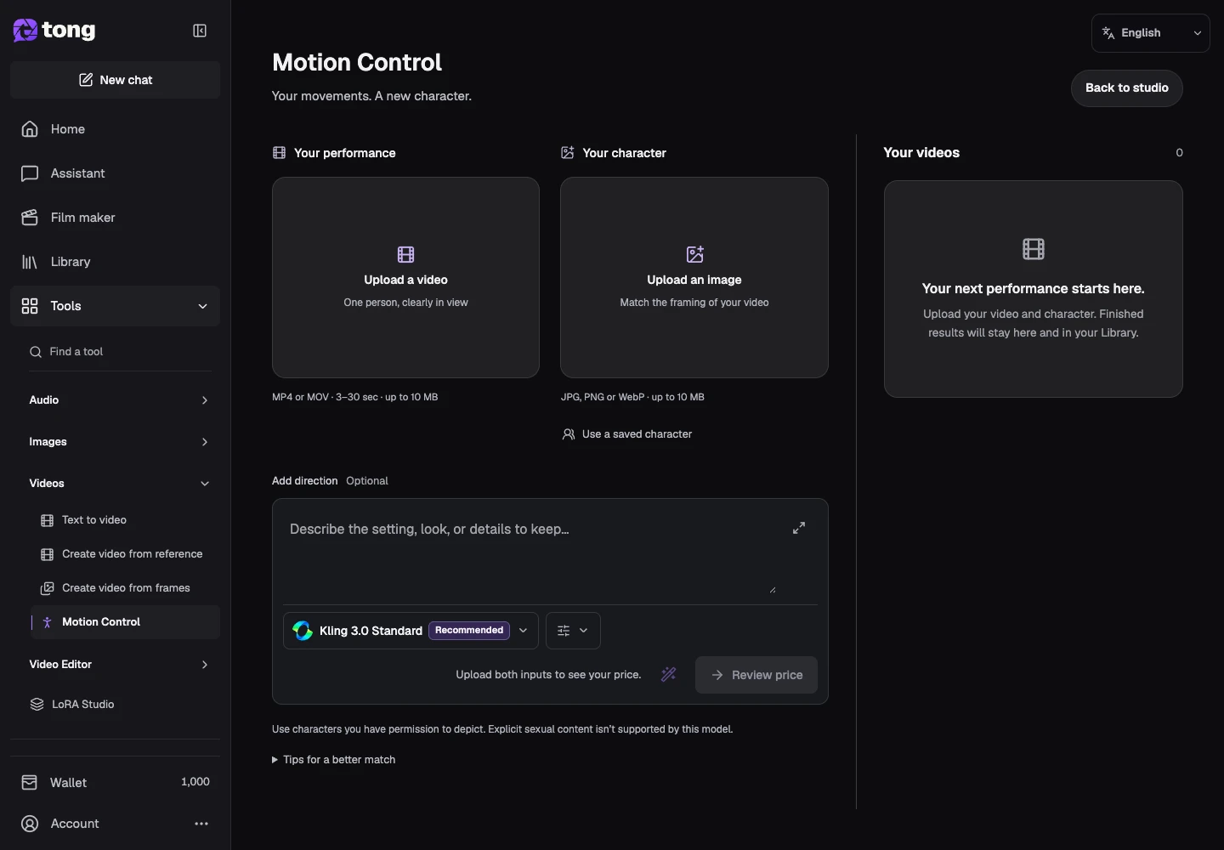Open LoRA Studio
Viewport: 1224px width, 850px height.
click(119, 705)
